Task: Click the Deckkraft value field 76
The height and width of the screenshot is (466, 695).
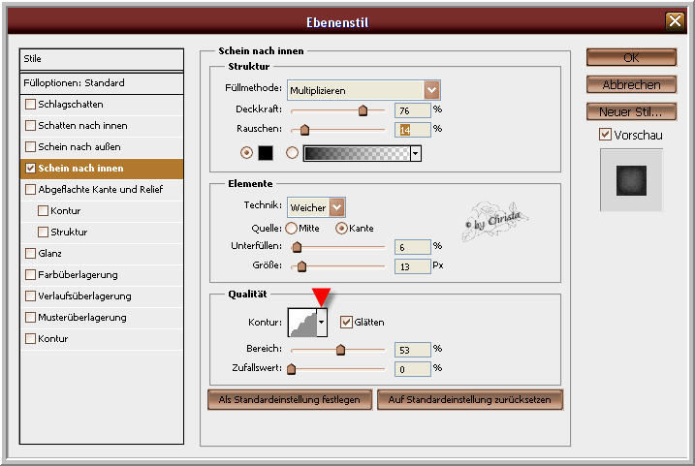Action: pyautogui.click(x=413, y=110)
